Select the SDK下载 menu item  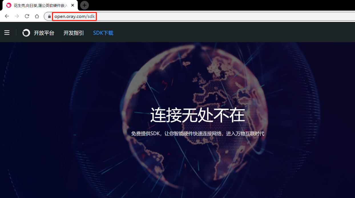(x=103, y=33)
